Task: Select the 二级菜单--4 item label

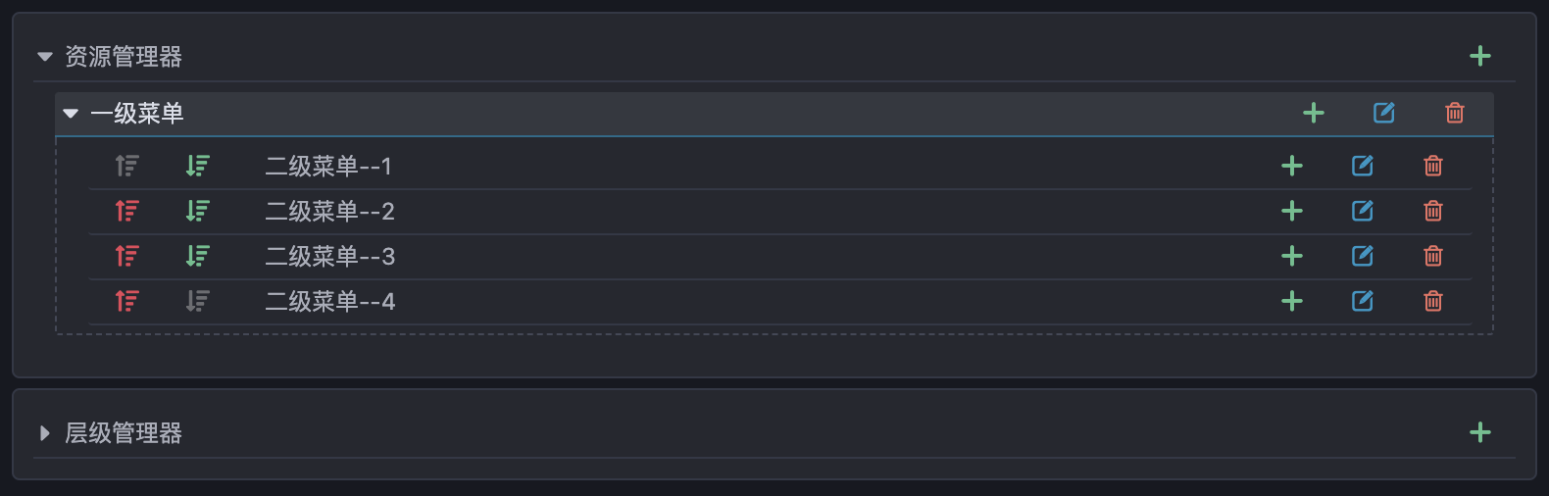Action: [x=329, y=301]
